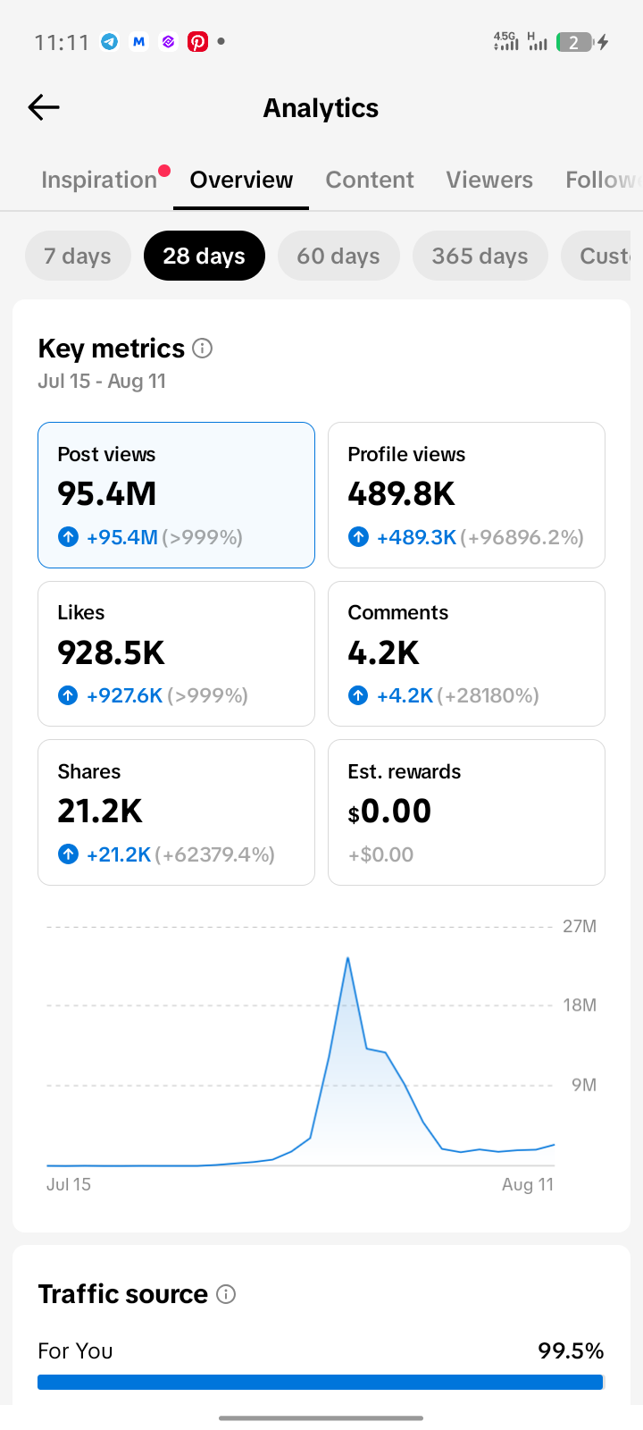Tap the Pinterest notification icon
The width and height of the screenshot is (643, 1430).
[x=197, y=41]
